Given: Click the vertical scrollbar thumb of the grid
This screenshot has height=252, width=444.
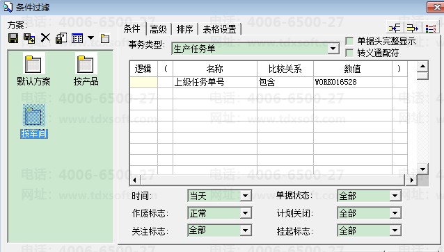Looking at the screenshot, I should point(422,76).
